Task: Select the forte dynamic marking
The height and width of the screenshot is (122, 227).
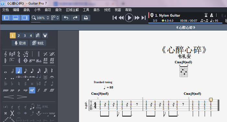Action: pos(39,90)
